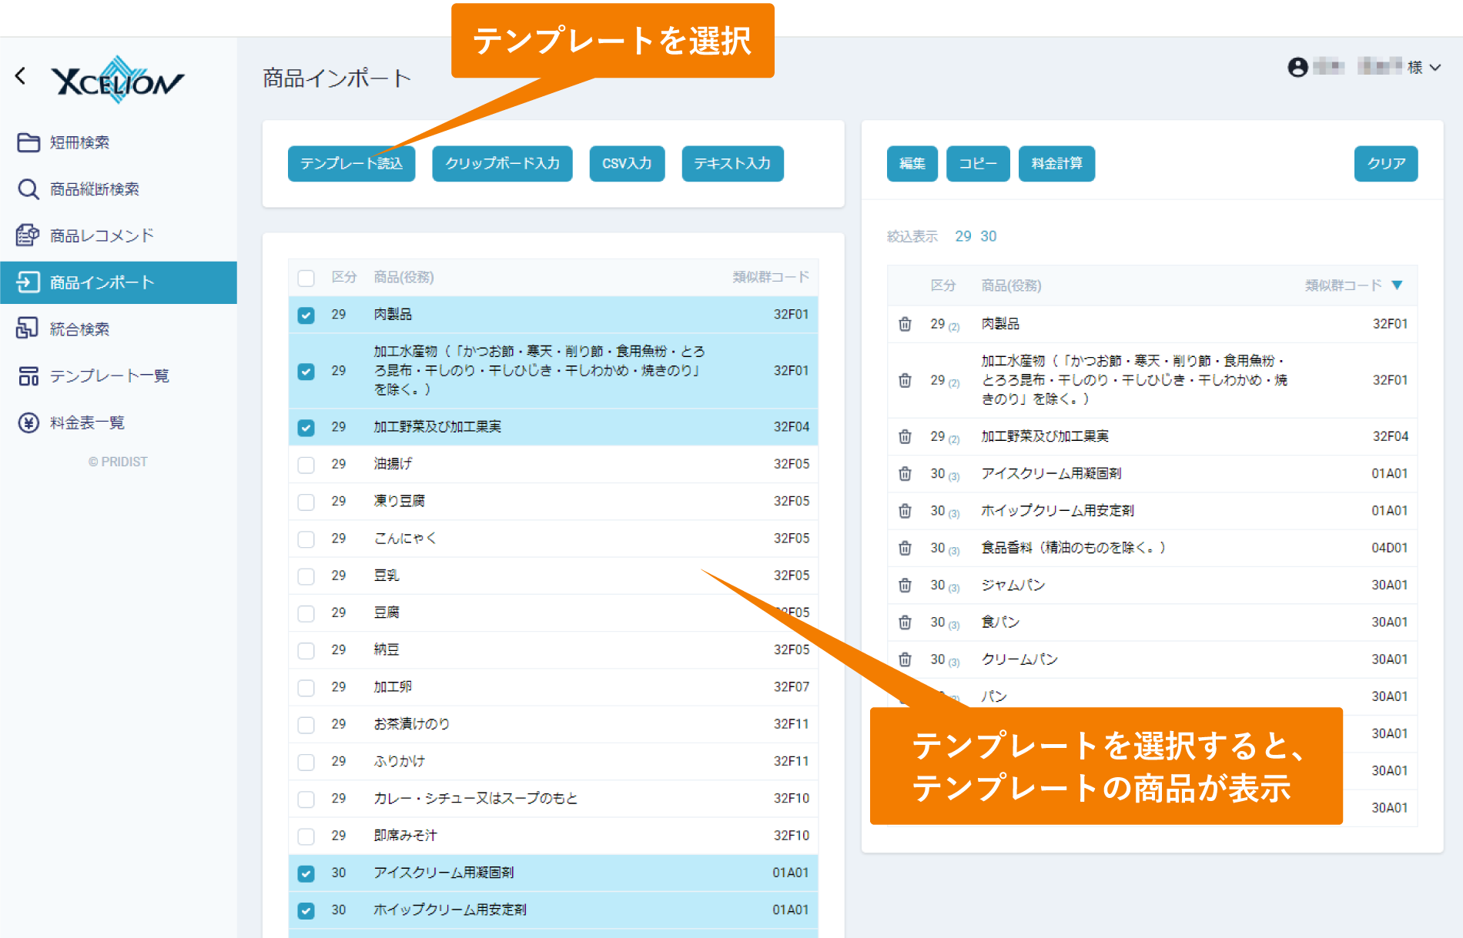Click the magnifier icon beside 商品縦断検索
Image resolution: width=1463 pixels, height=938 pixels.
coord(28,189)
